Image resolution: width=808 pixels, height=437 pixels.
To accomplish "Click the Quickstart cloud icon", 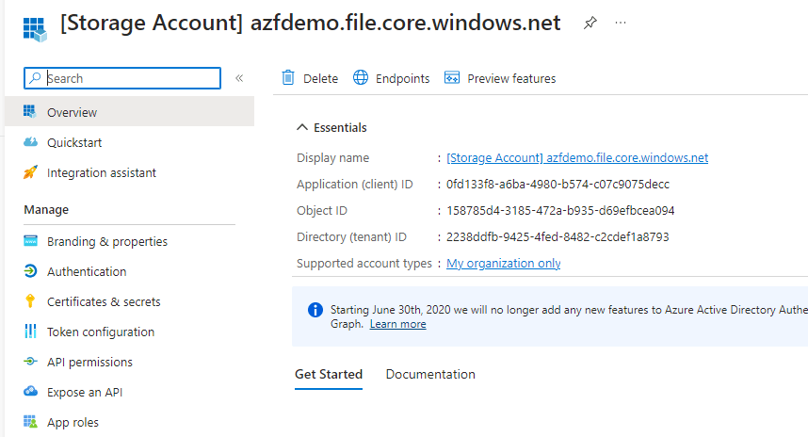I will 30,142.
